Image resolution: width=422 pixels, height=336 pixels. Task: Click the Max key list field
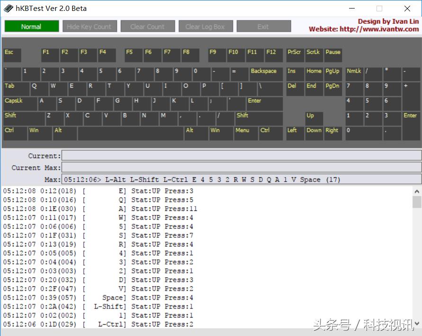(242, 179)
